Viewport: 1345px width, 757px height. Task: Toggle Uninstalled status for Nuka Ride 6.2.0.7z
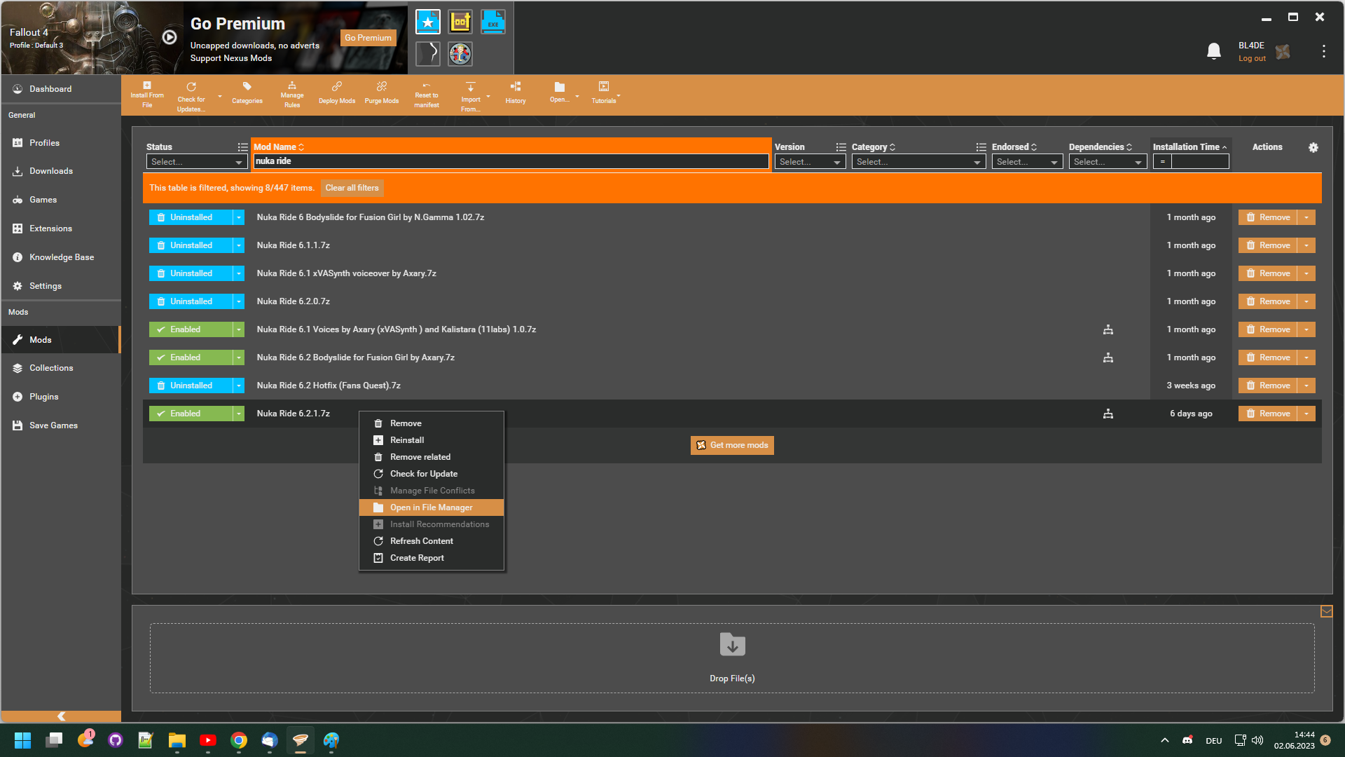(x=191, y=301)
